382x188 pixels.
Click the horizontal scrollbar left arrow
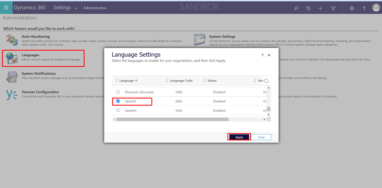[x=114, y=119]
